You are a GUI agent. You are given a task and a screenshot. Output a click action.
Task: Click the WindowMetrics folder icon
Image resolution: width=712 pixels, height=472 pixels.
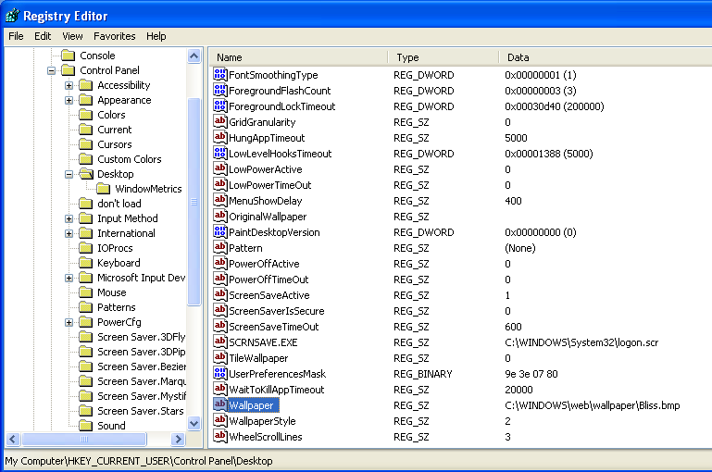click(x=104, y=189)
